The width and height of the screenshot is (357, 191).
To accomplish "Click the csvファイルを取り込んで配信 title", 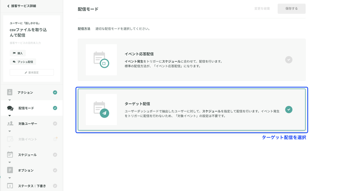I will [28, 33].
